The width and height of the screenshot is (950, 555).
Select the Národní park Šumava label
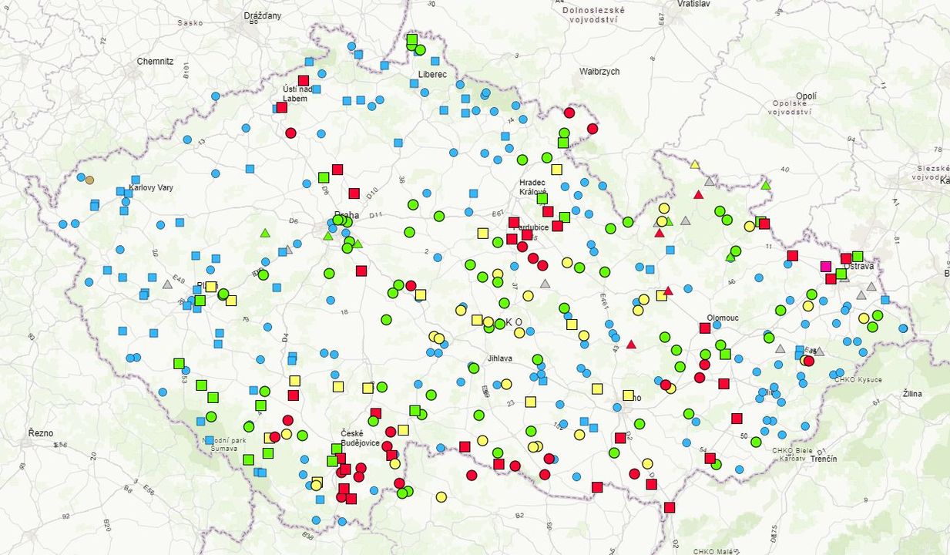click(222, 439)
